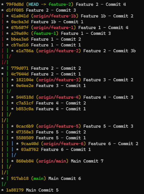This screenshot has width=144, height=194.
Task: Select commit hash 79f0d8d
Action: pos(15,4)
